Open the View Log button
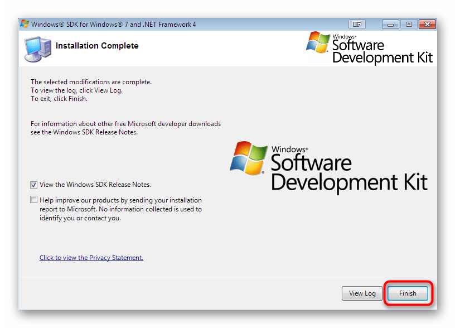455x328 pixels. (362, 293)
